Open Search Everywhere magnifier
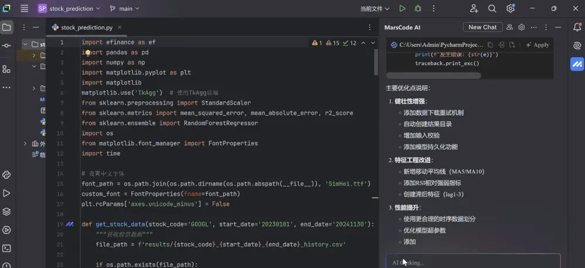Image resolution: width=585 pixels, height=268 pixels. tap(492, 8)
